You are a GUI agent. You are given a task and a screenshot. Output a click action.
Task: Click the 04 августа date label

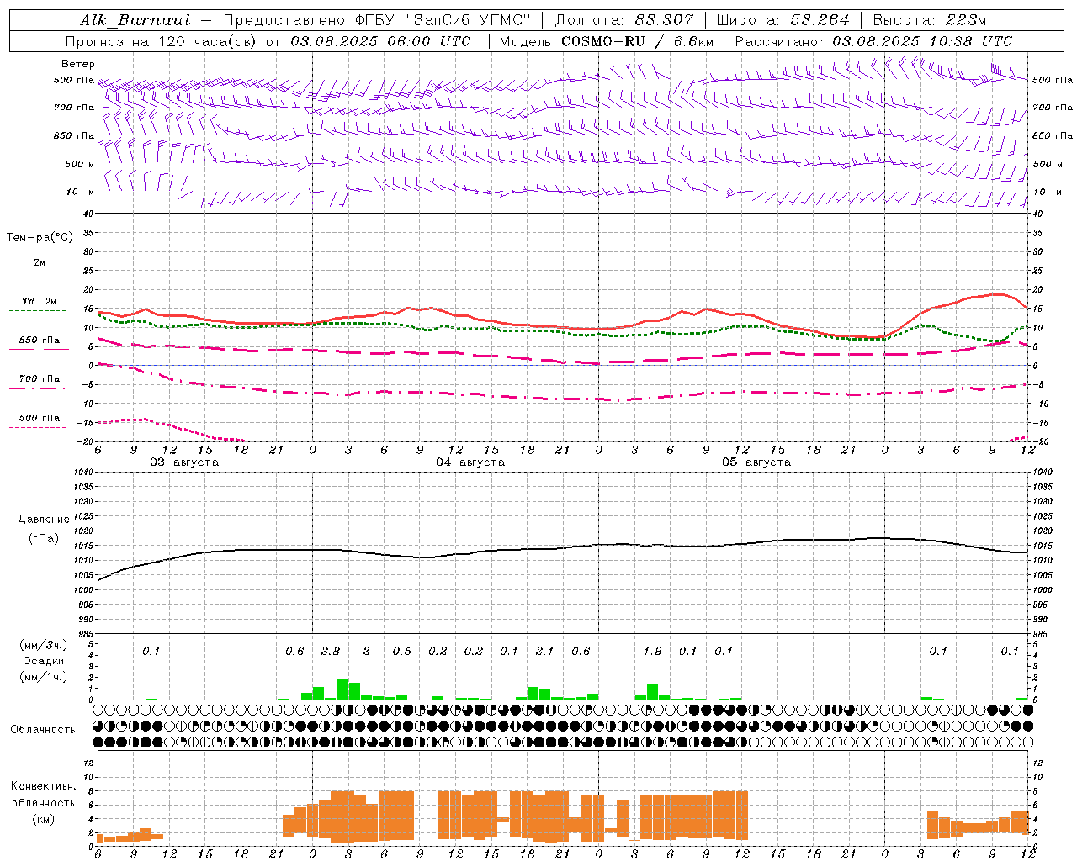pyautogui.click(x=470, y=462)
